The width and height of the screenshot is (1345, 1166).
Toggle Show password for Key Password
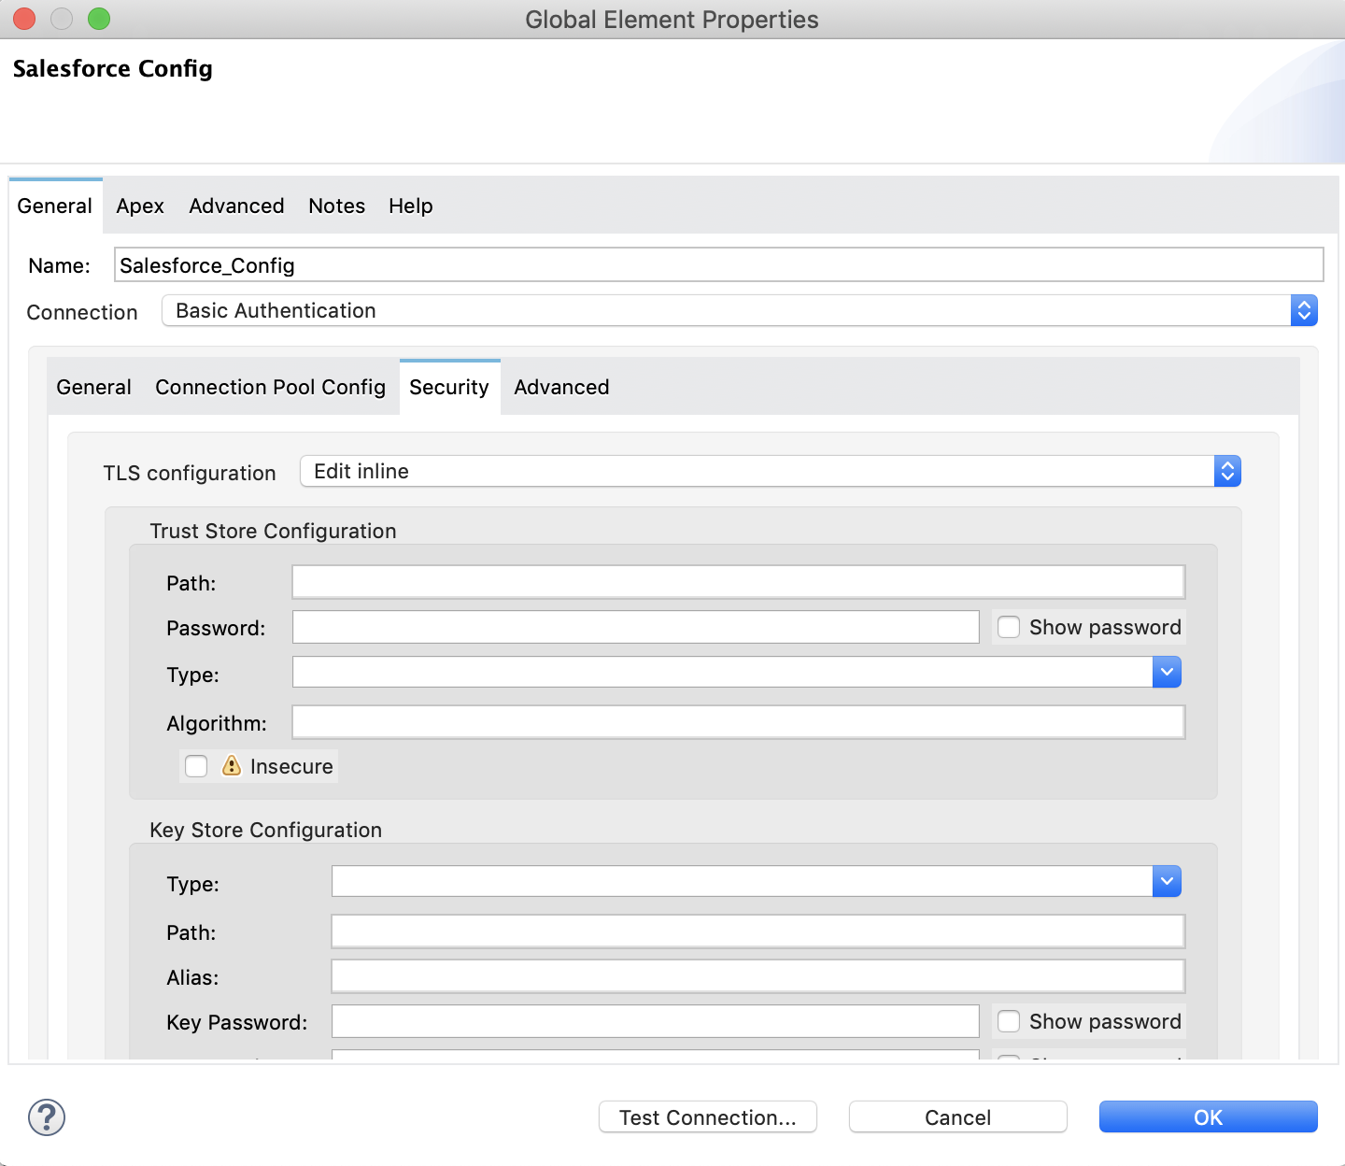point(1009,1021)
